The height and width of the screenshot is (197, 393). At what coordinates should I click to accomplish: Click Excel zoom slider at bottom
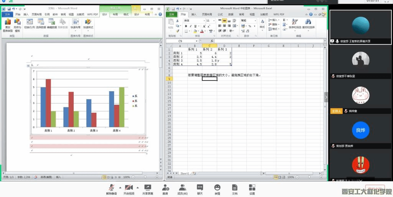pyautogui.click(x=307, y=177)
